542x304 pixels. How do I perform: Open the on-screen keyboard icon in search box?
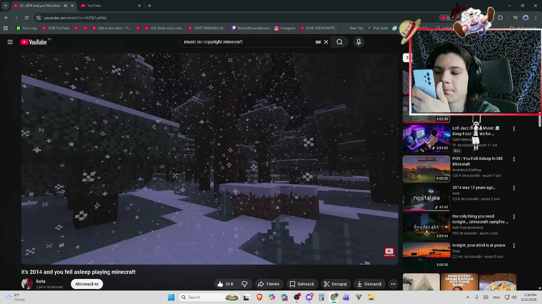[318, 42]
